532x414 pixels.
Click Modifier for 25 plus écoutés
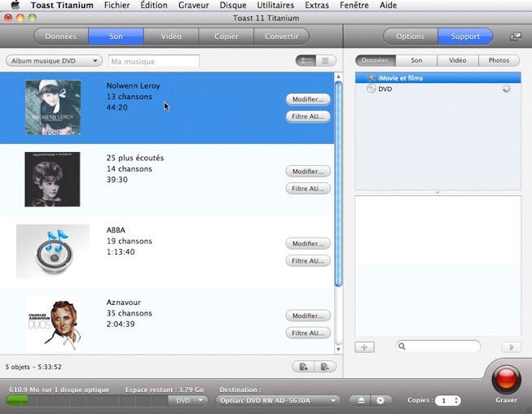click(x=308, y=172)
